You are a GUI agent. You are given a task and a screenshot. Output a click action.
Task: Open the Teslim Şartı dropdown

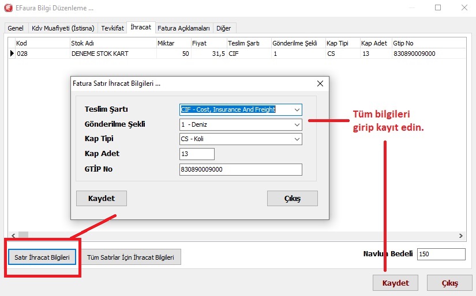[x=297, y=109]
